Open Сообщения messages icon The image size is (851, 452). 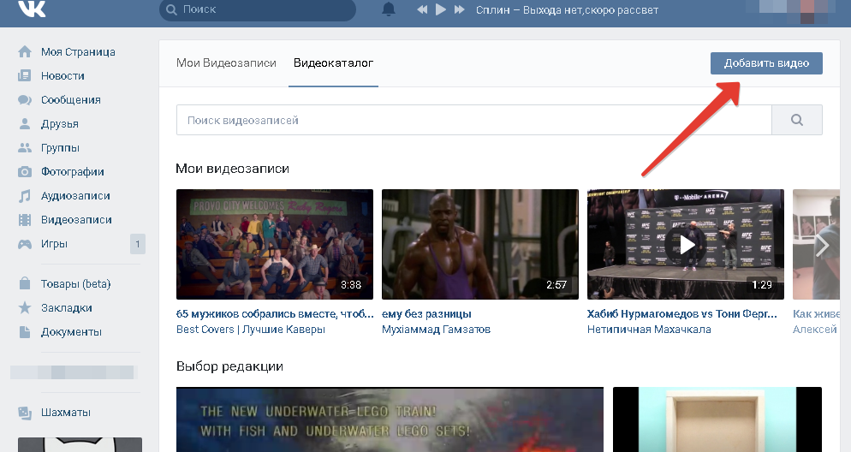(25, 100)
